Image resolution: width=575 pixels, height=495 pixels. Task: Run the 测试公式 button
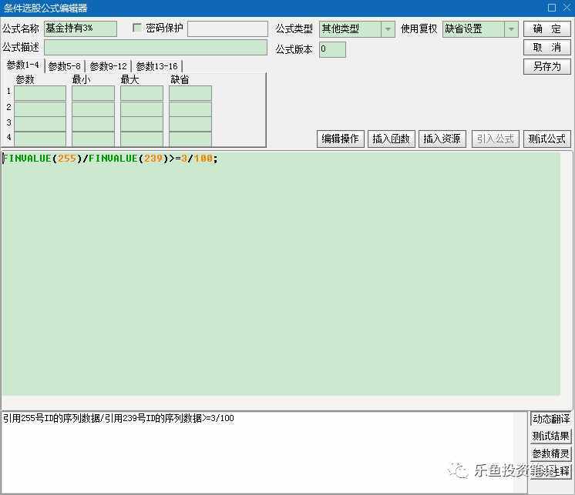tap(546, 139)
